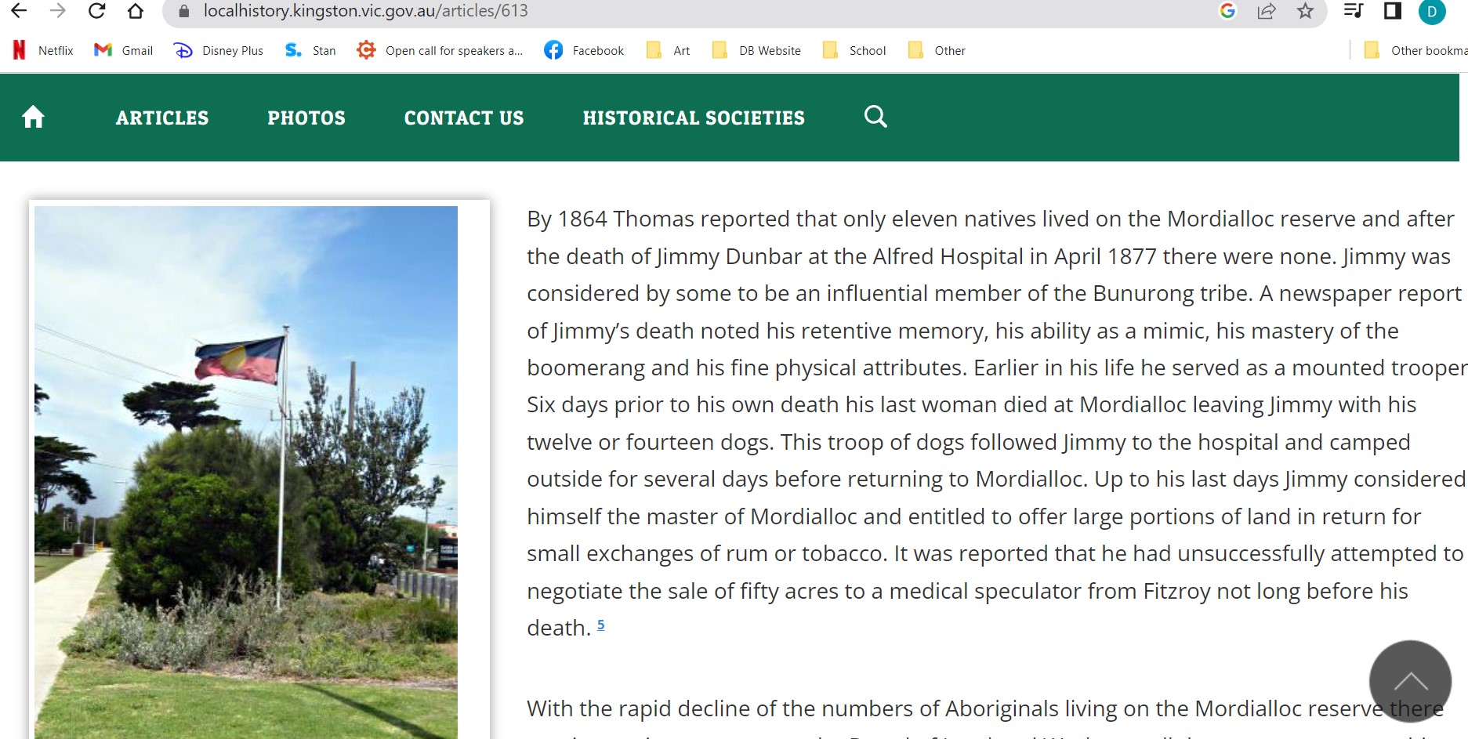Open the media control playlist icon
Screen dimensions: 1468x739
click(1353, 11)
